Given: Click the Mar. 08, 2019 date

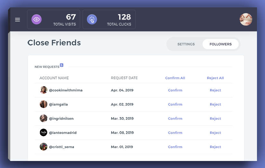Looking at the screenshot, I should pos(122,133).
